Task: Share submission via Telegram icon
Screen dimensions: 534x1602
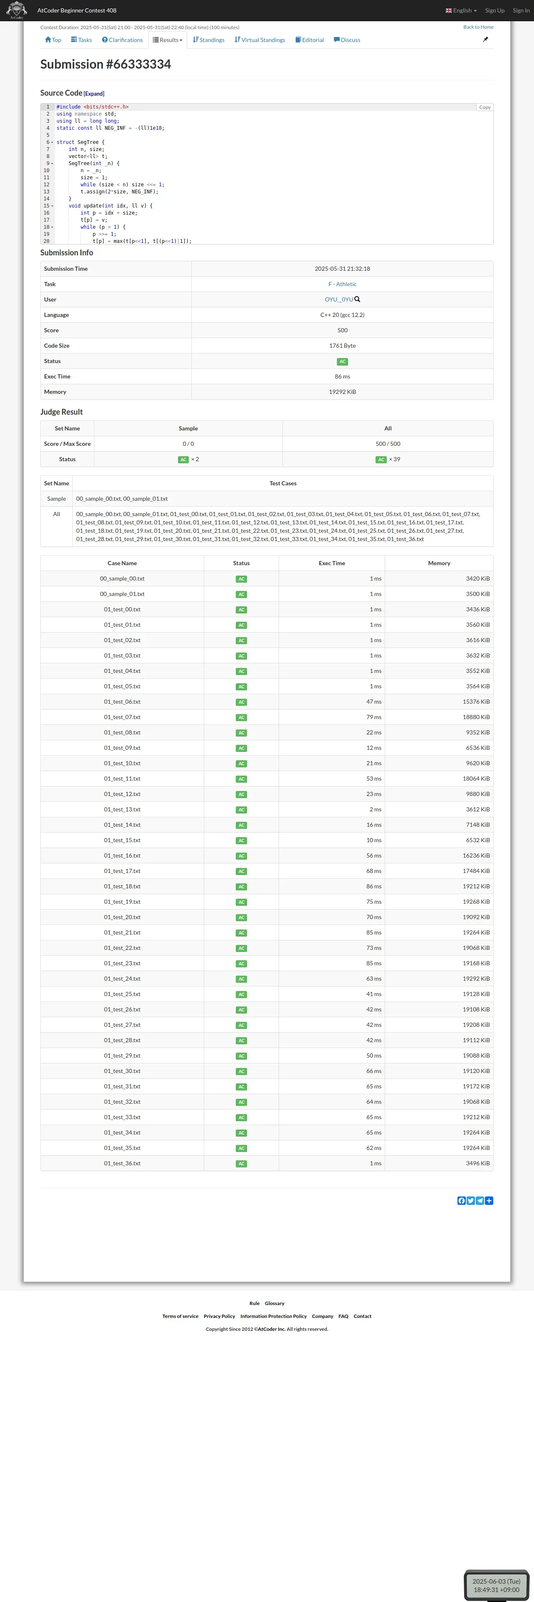Action: [x=480, y=1200]
